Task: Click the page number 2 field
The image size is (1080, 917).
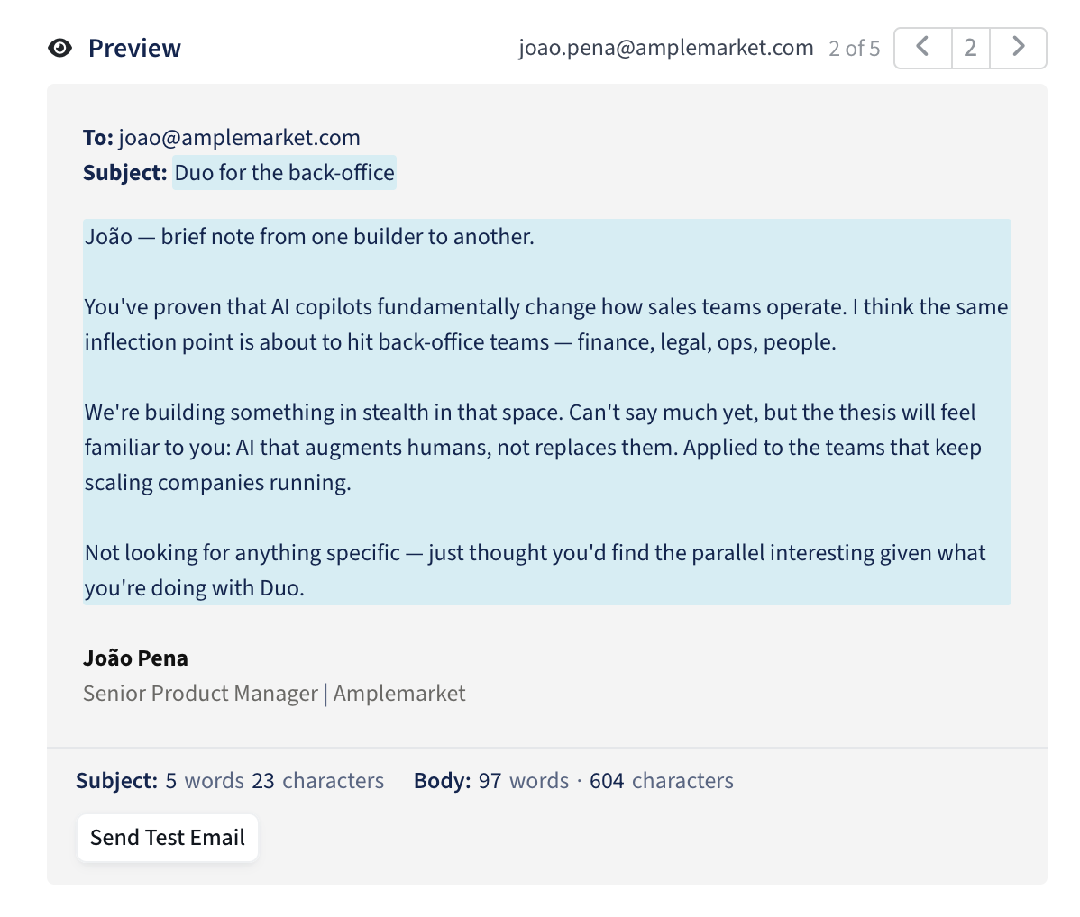Action: [971, 48]
